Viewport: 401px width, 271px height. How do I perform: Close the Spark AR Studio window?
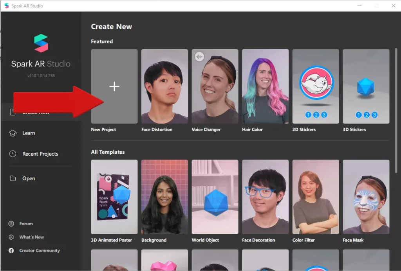393,5
